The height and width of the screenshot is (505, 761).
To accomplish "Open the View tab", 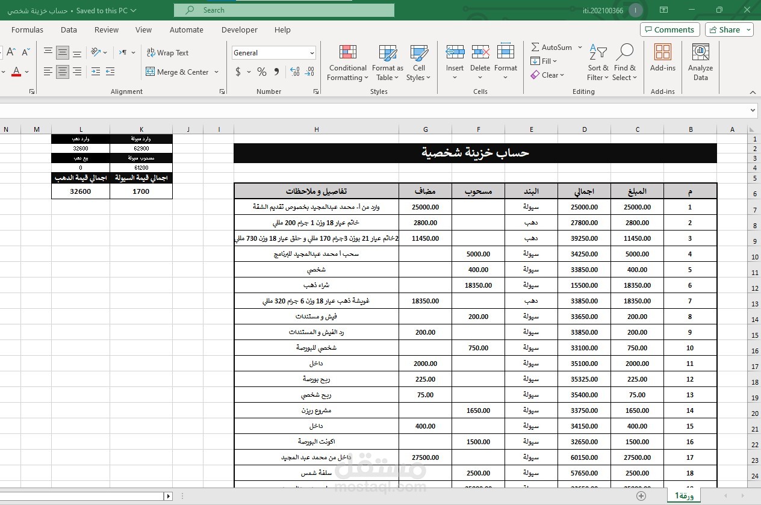I will tap(143, 29).
